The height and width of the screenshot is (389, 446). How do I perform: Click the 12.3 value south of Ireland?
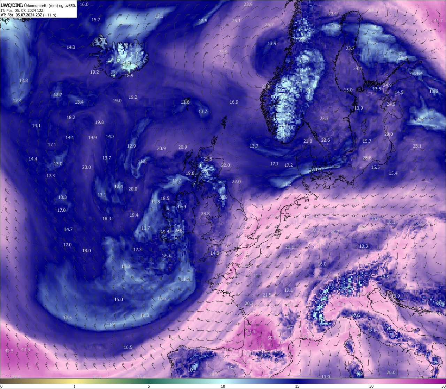[x=166, y=255]
